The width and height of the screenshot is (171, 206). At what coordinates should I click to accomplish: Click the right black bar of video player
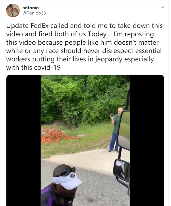[147, 140]
